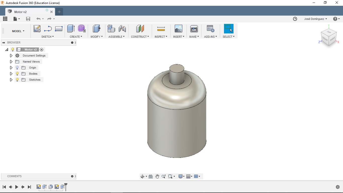The height and width of the screenshot is (193, 343).
Task: Click the Insert image icon
Action: click(179, 29)
